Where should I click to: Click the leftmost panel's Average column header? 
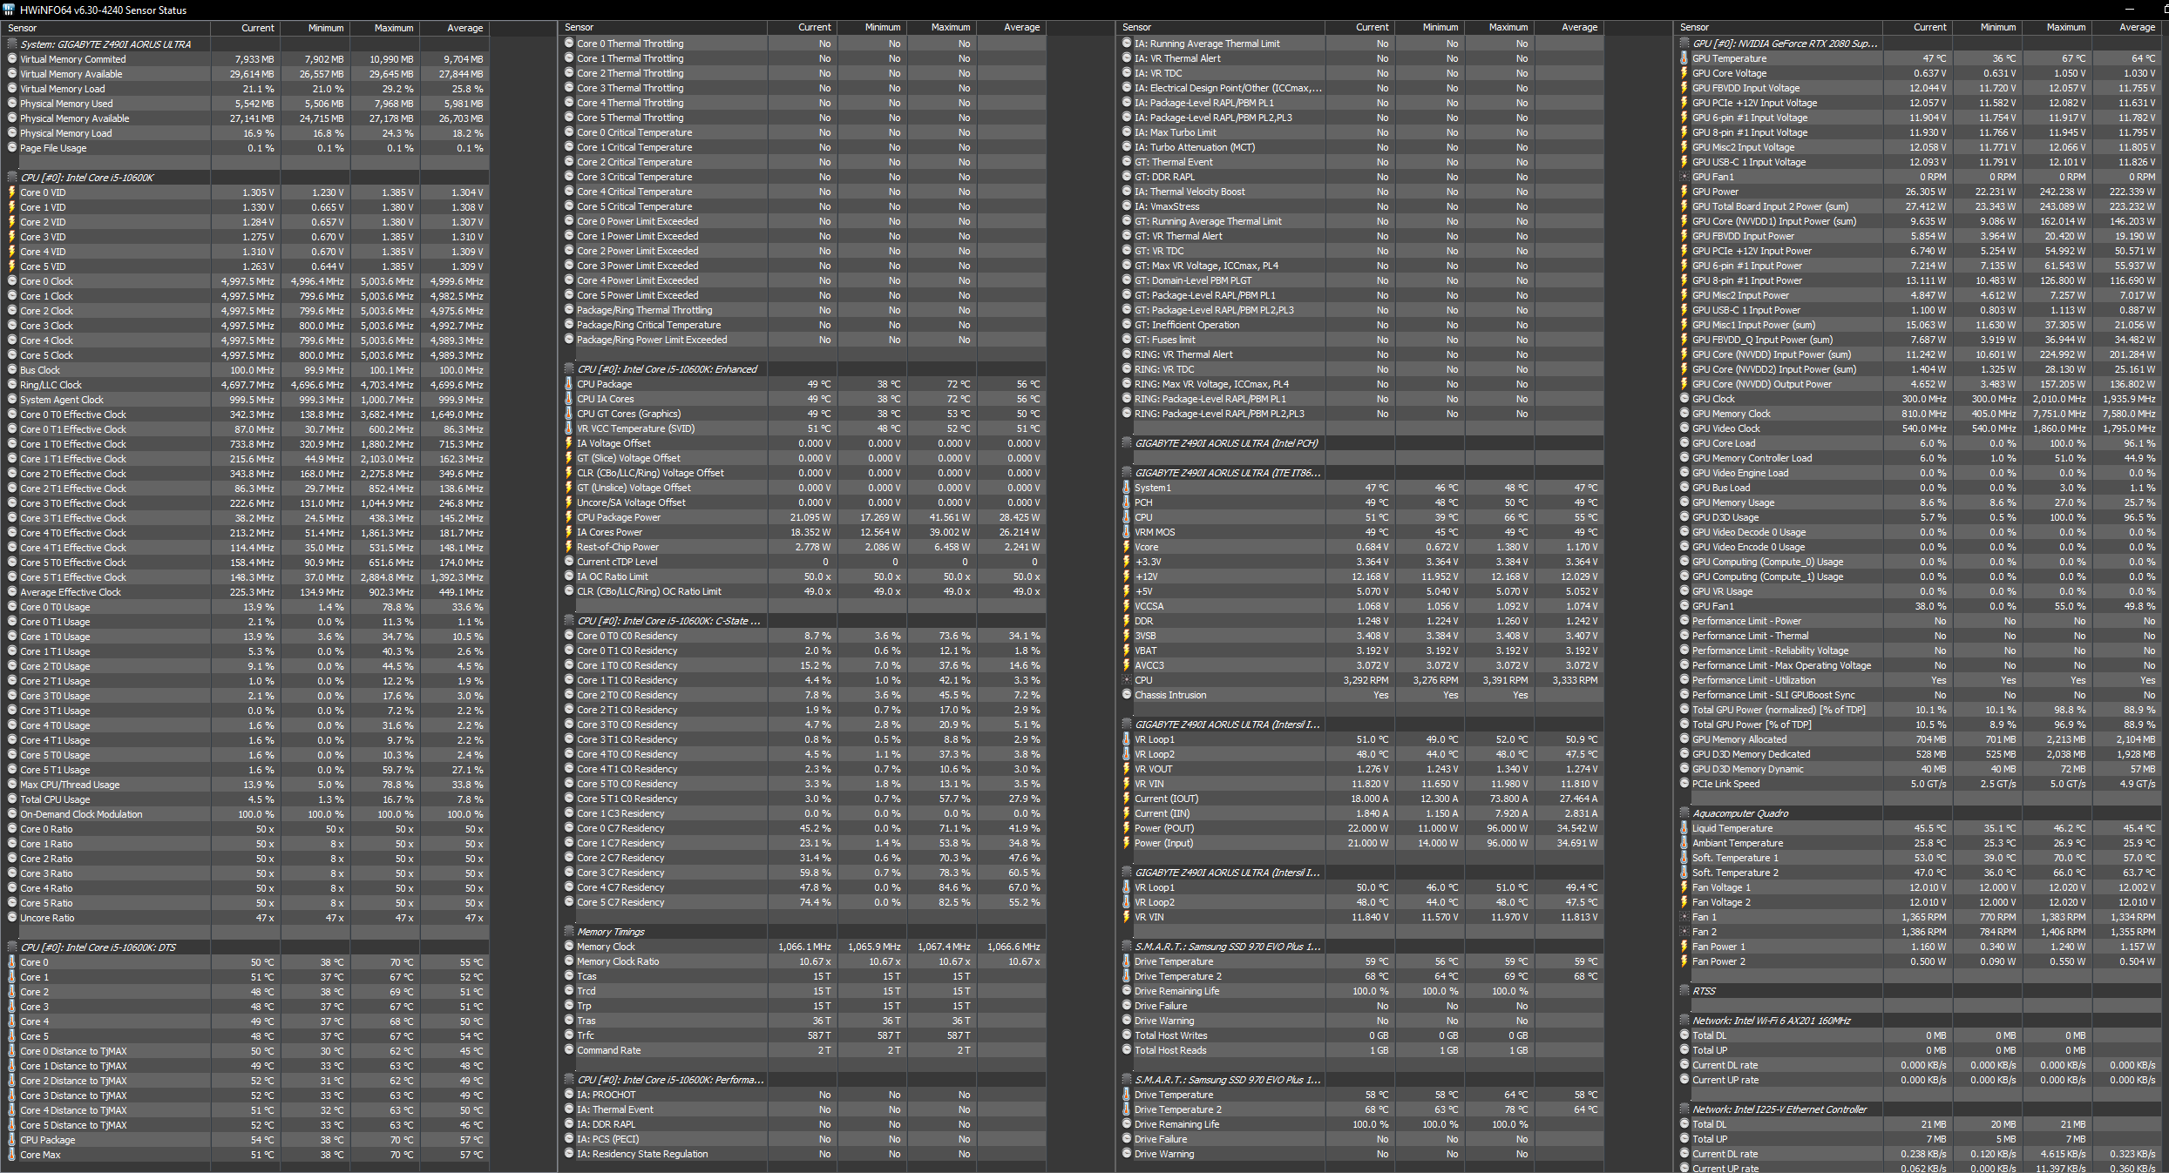(464, 28)
